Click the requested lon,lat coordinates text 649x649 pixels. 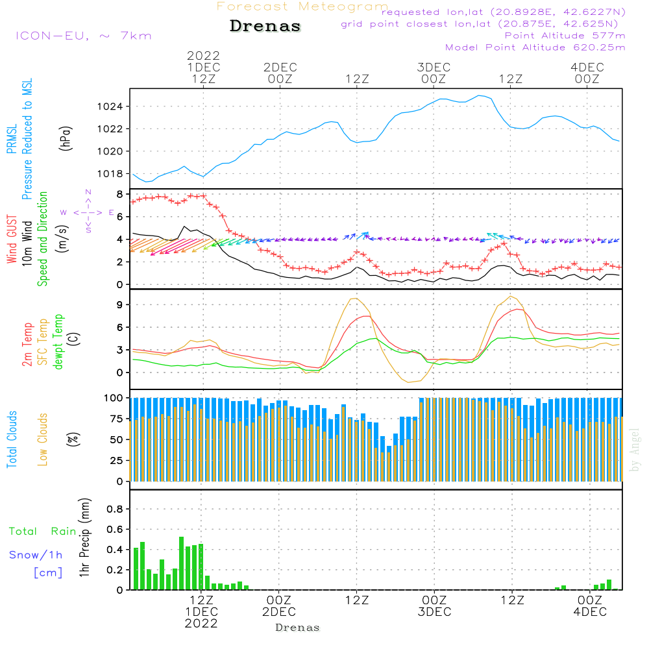point(504,12)
